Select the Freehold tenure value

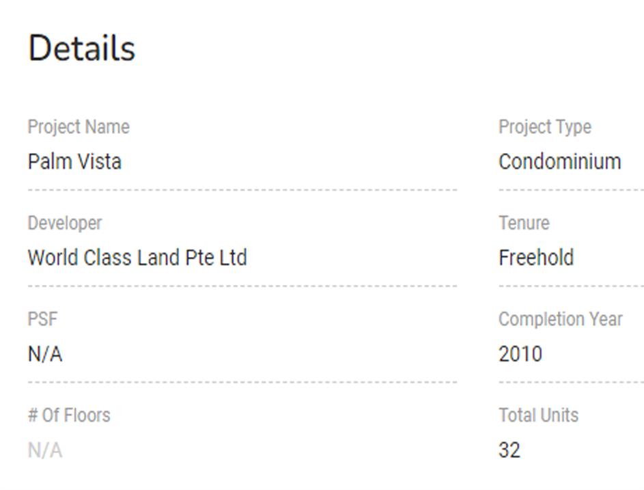[536, 258]
